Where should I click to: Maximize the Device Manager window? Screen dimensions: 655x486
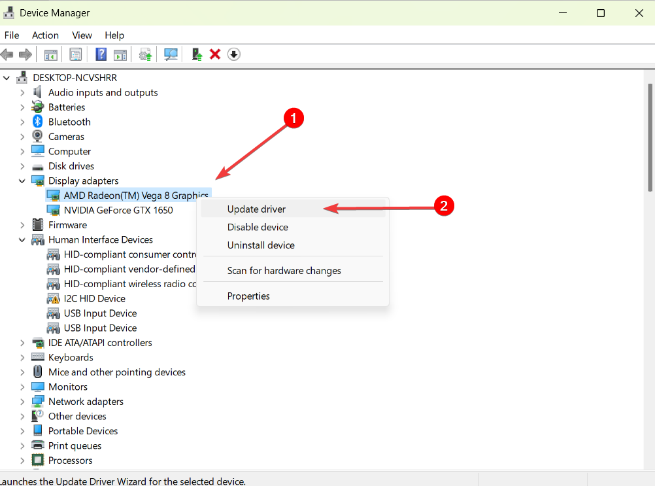(x=600, y=13)
